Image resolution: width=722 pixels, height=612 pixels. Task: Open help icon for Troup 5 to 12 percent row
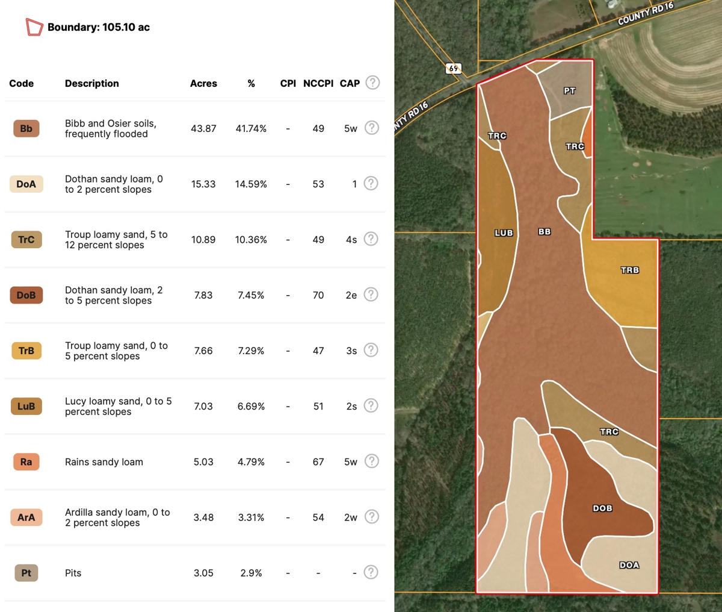(x=371, y=239)
